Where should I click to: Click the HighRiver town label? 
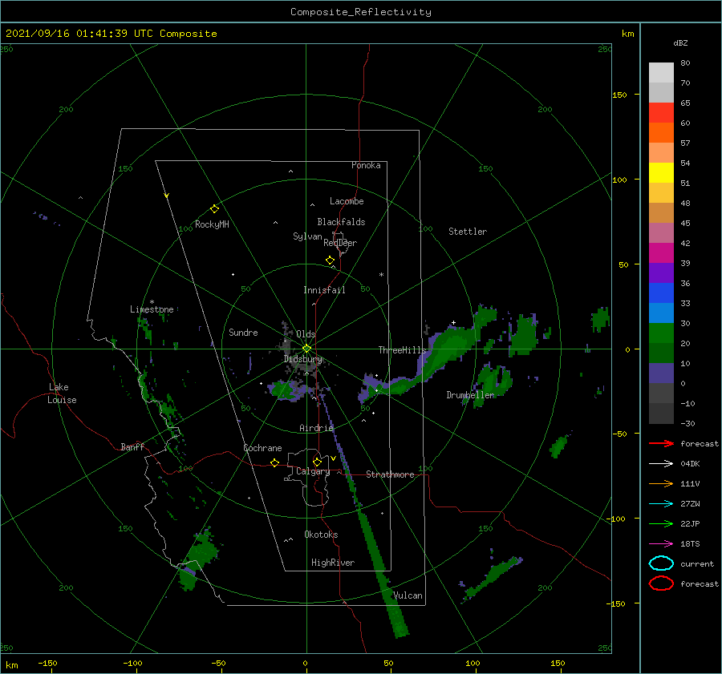tap(333, 563)
